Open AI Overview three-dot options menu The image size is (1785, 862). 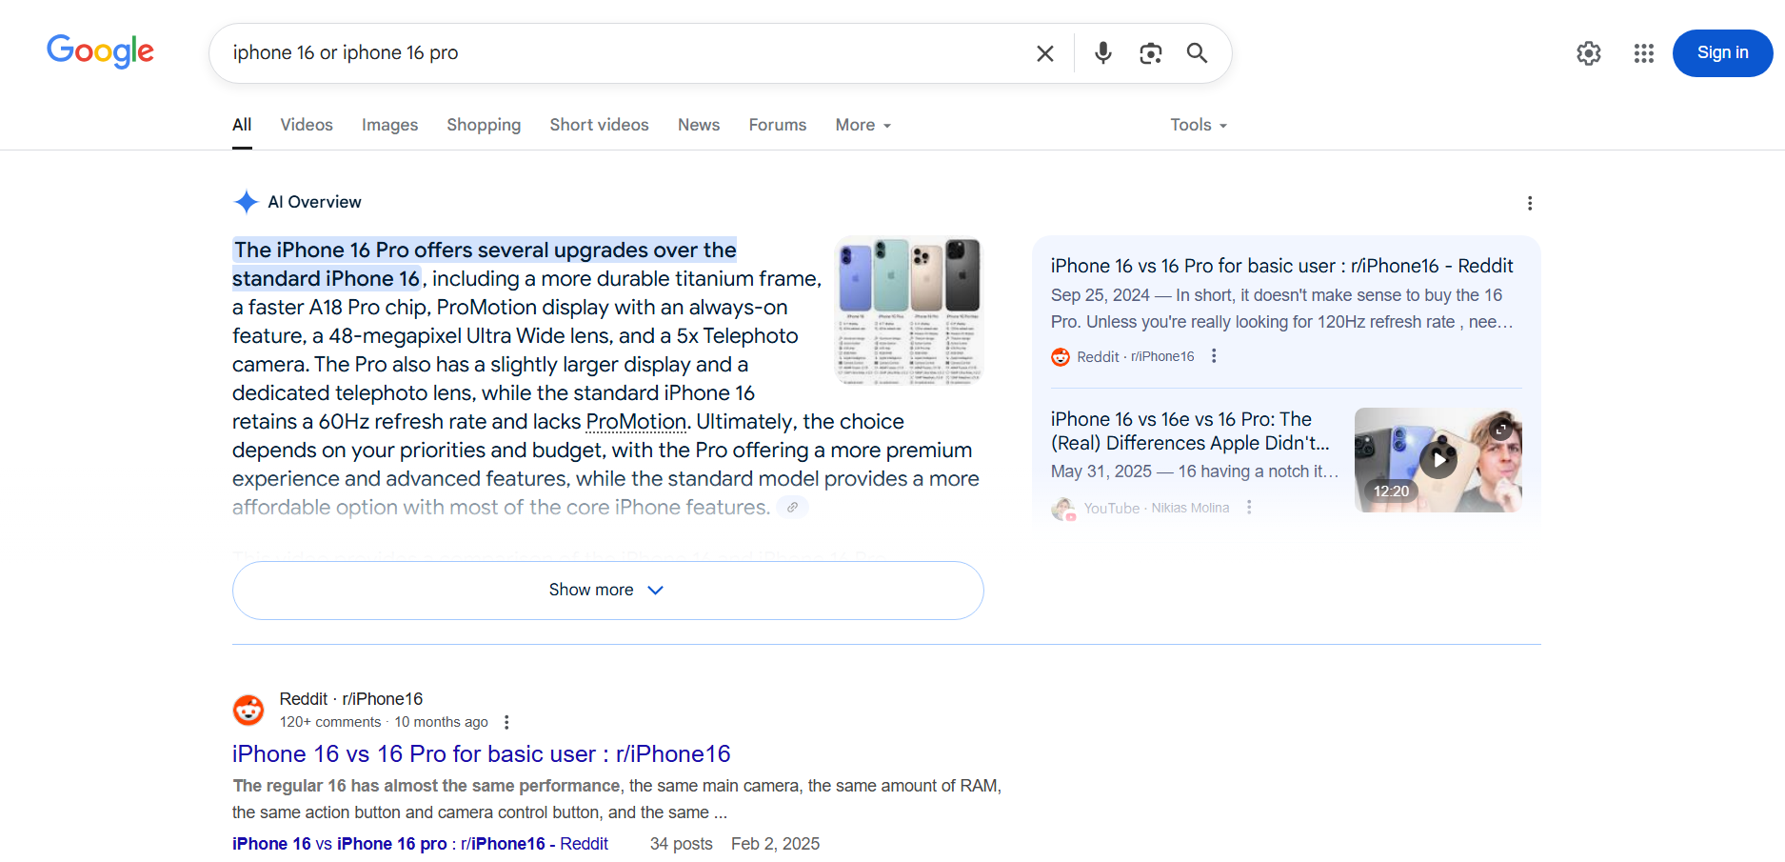click(x=1529, y=203)
